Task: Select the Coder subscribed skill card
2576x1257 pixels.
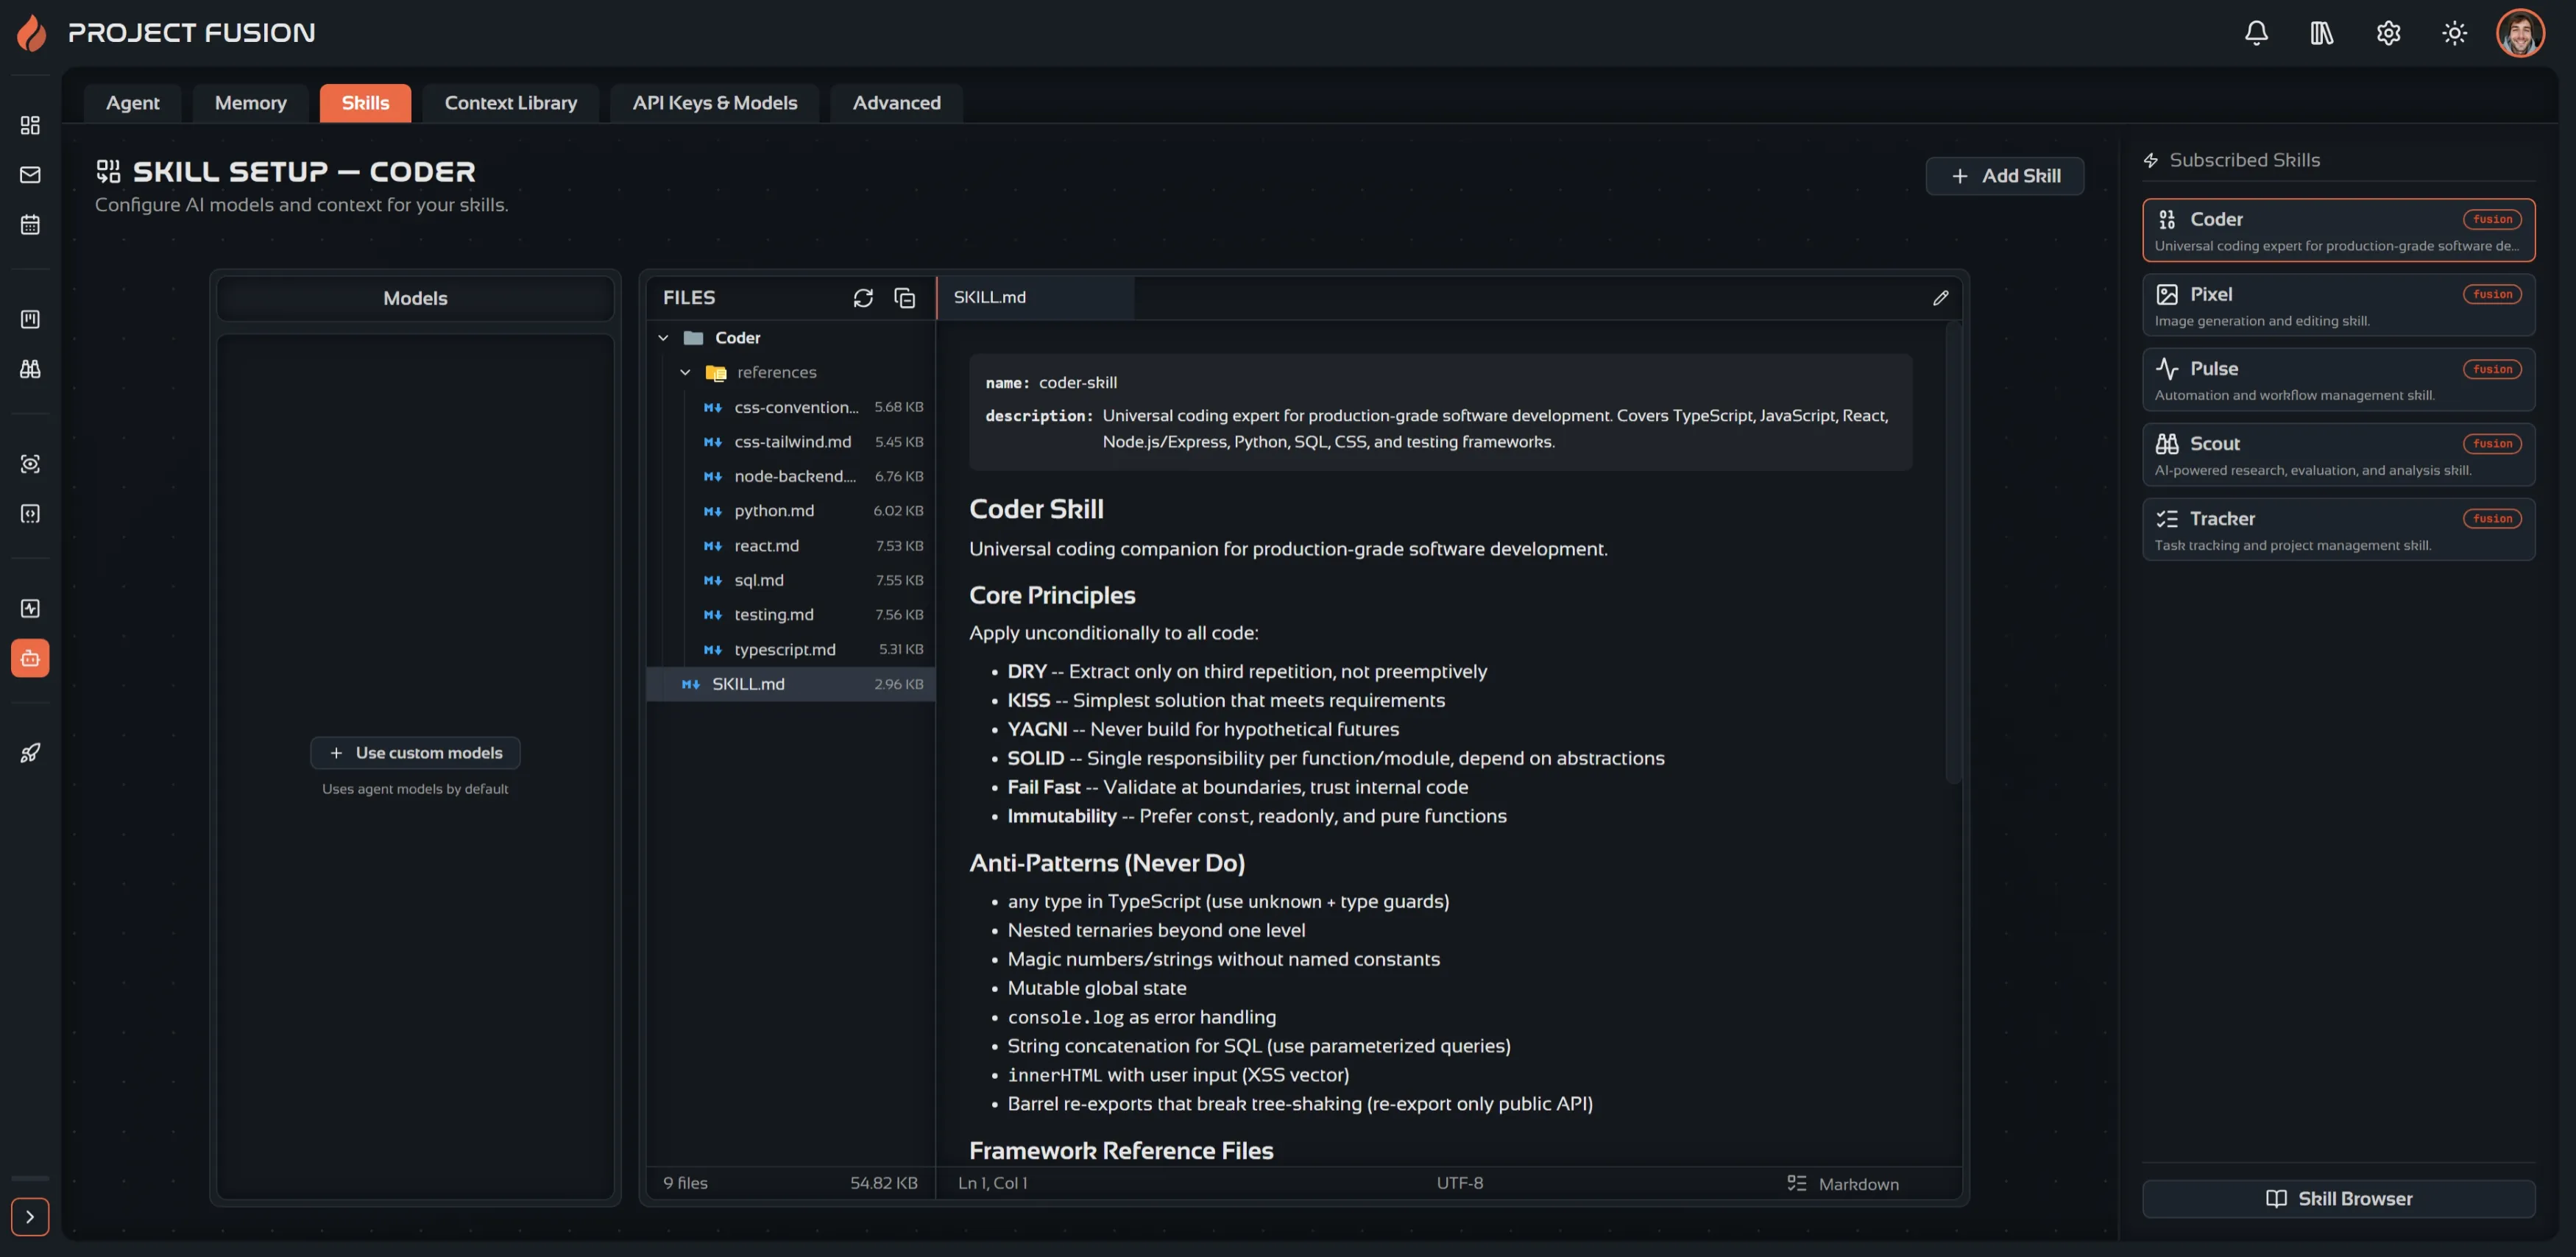Action: 2338,230
